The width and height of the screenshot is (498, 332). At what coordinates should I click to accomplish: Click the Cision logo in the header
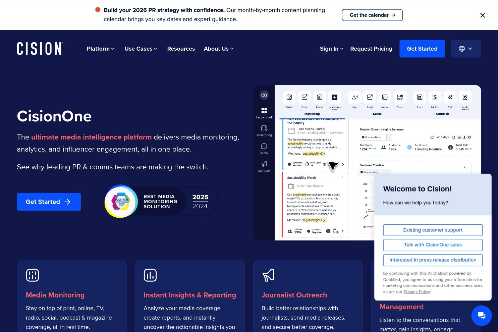pos(40,49)
